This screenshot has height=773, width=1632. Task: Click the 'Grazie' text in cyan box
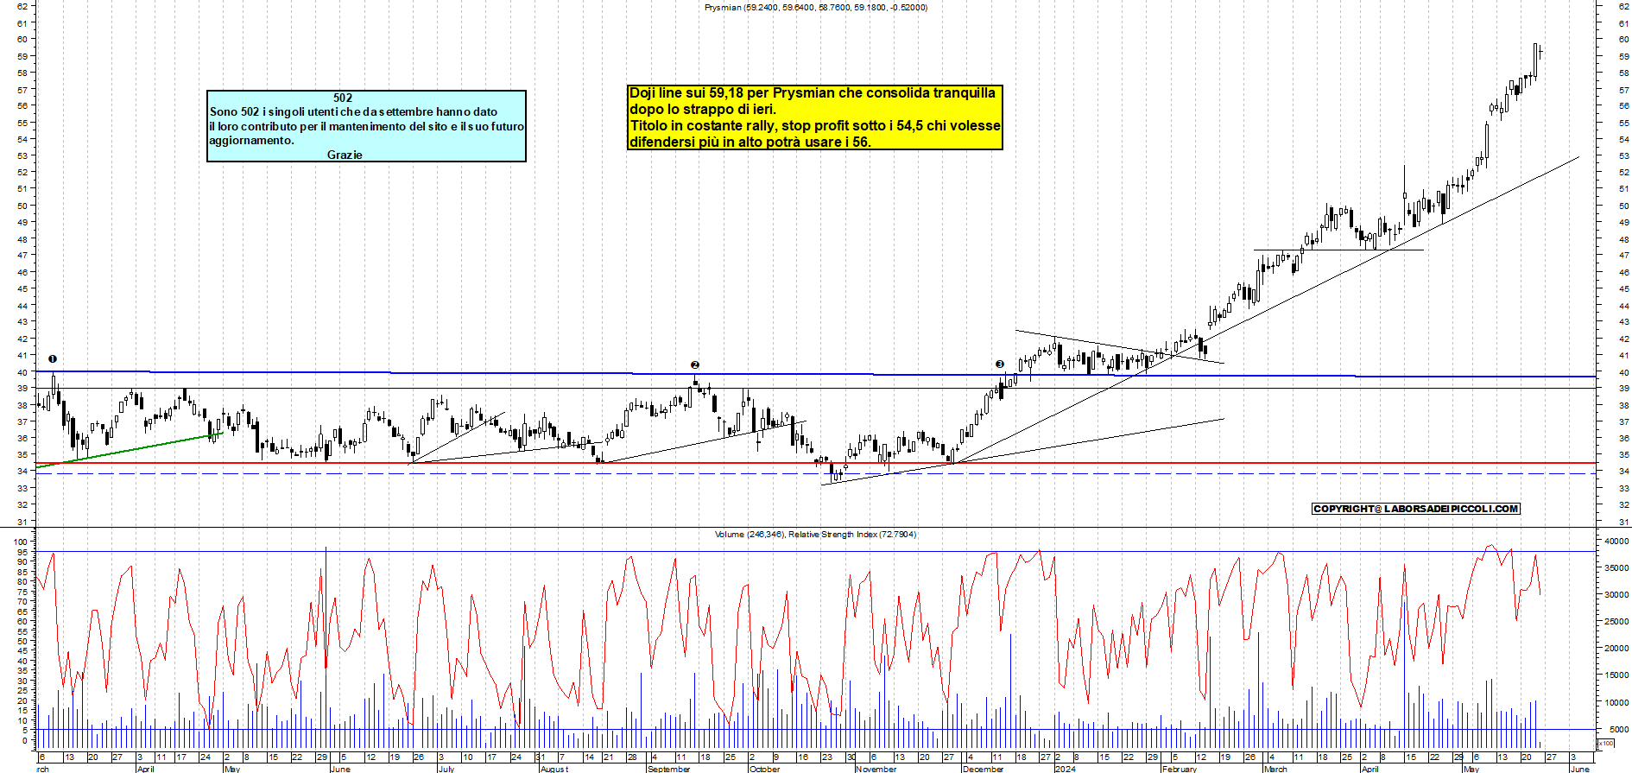tap(345, 155)
